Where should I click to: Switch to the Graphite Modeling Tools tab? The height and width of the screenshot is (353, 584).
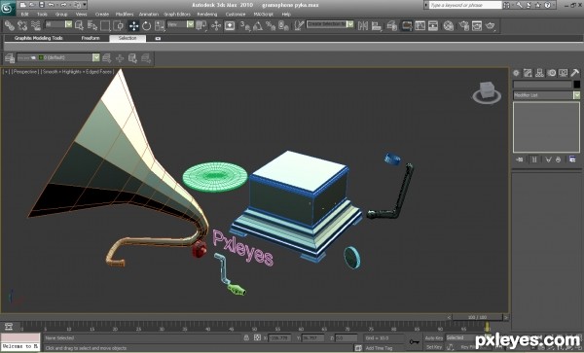tap(39, 38)
